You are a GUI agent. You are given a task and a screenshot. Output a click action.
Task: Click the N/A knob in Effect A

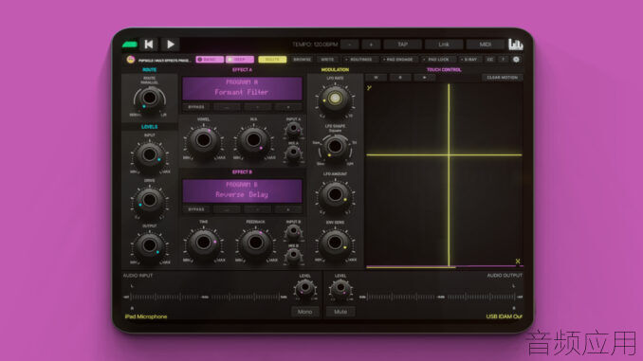pos(253,140)
